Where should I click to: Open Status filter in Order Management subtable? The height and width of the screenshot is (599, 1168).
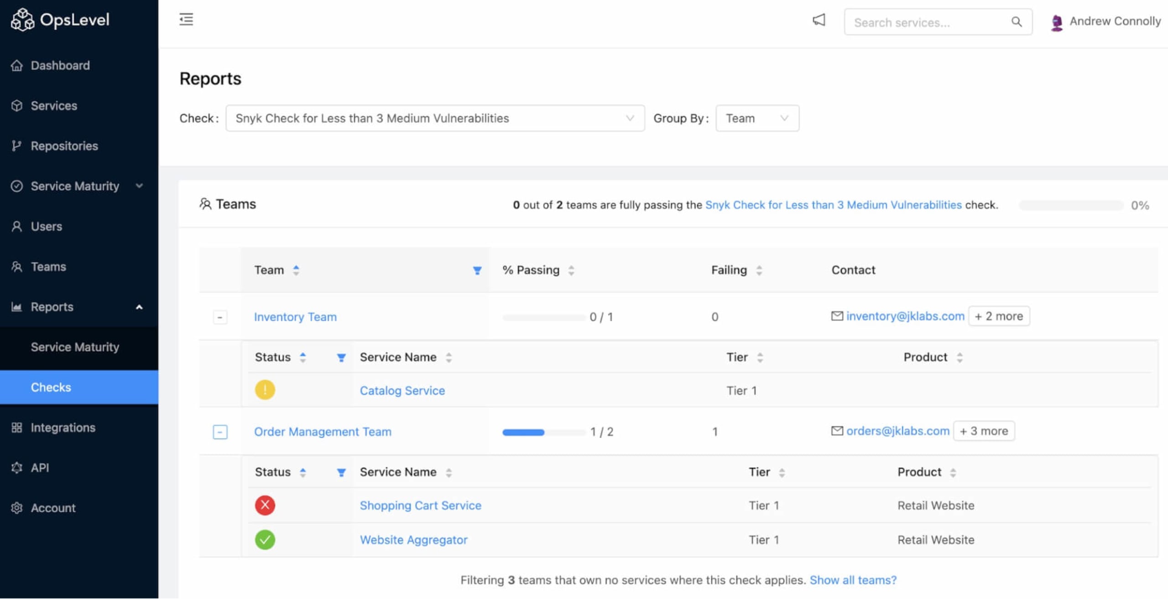click(x=341, y=473)
